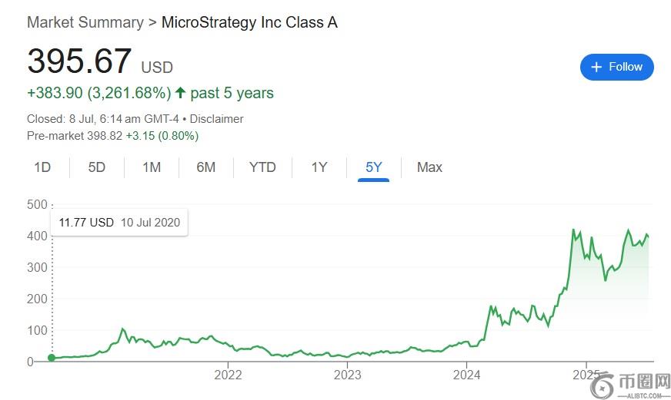The image size is (671, 400).
Task: Click the plus icon on Follow
Action: point(596,68)
